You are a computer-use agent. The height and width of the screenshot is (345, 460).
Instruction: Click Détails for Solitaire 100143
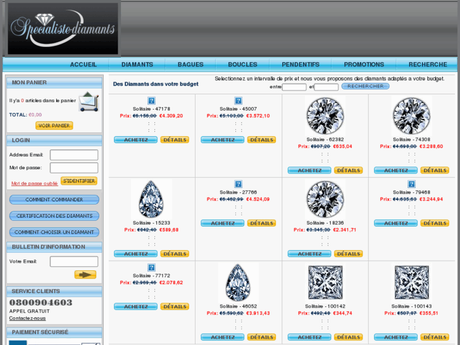coord(435,337)
